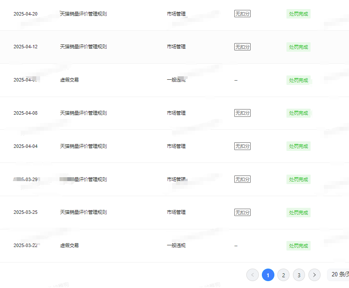Click 天猫销量评价管理规则 in 2025-04-12 row
Screen dimensions: 349x288
point(83,47)
